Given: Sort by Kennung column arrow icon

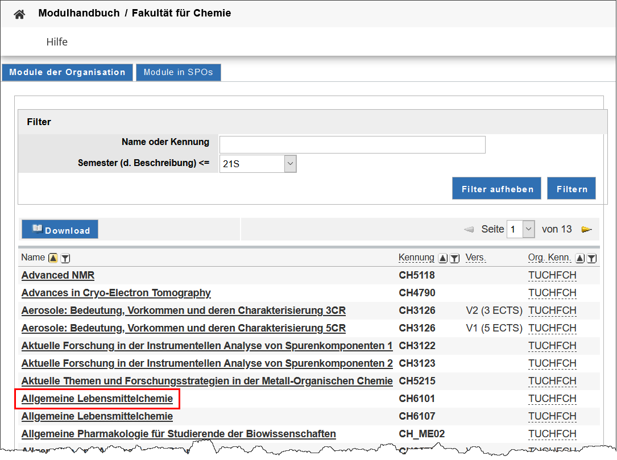Looking at the screenshot, I should click(443, 258).
